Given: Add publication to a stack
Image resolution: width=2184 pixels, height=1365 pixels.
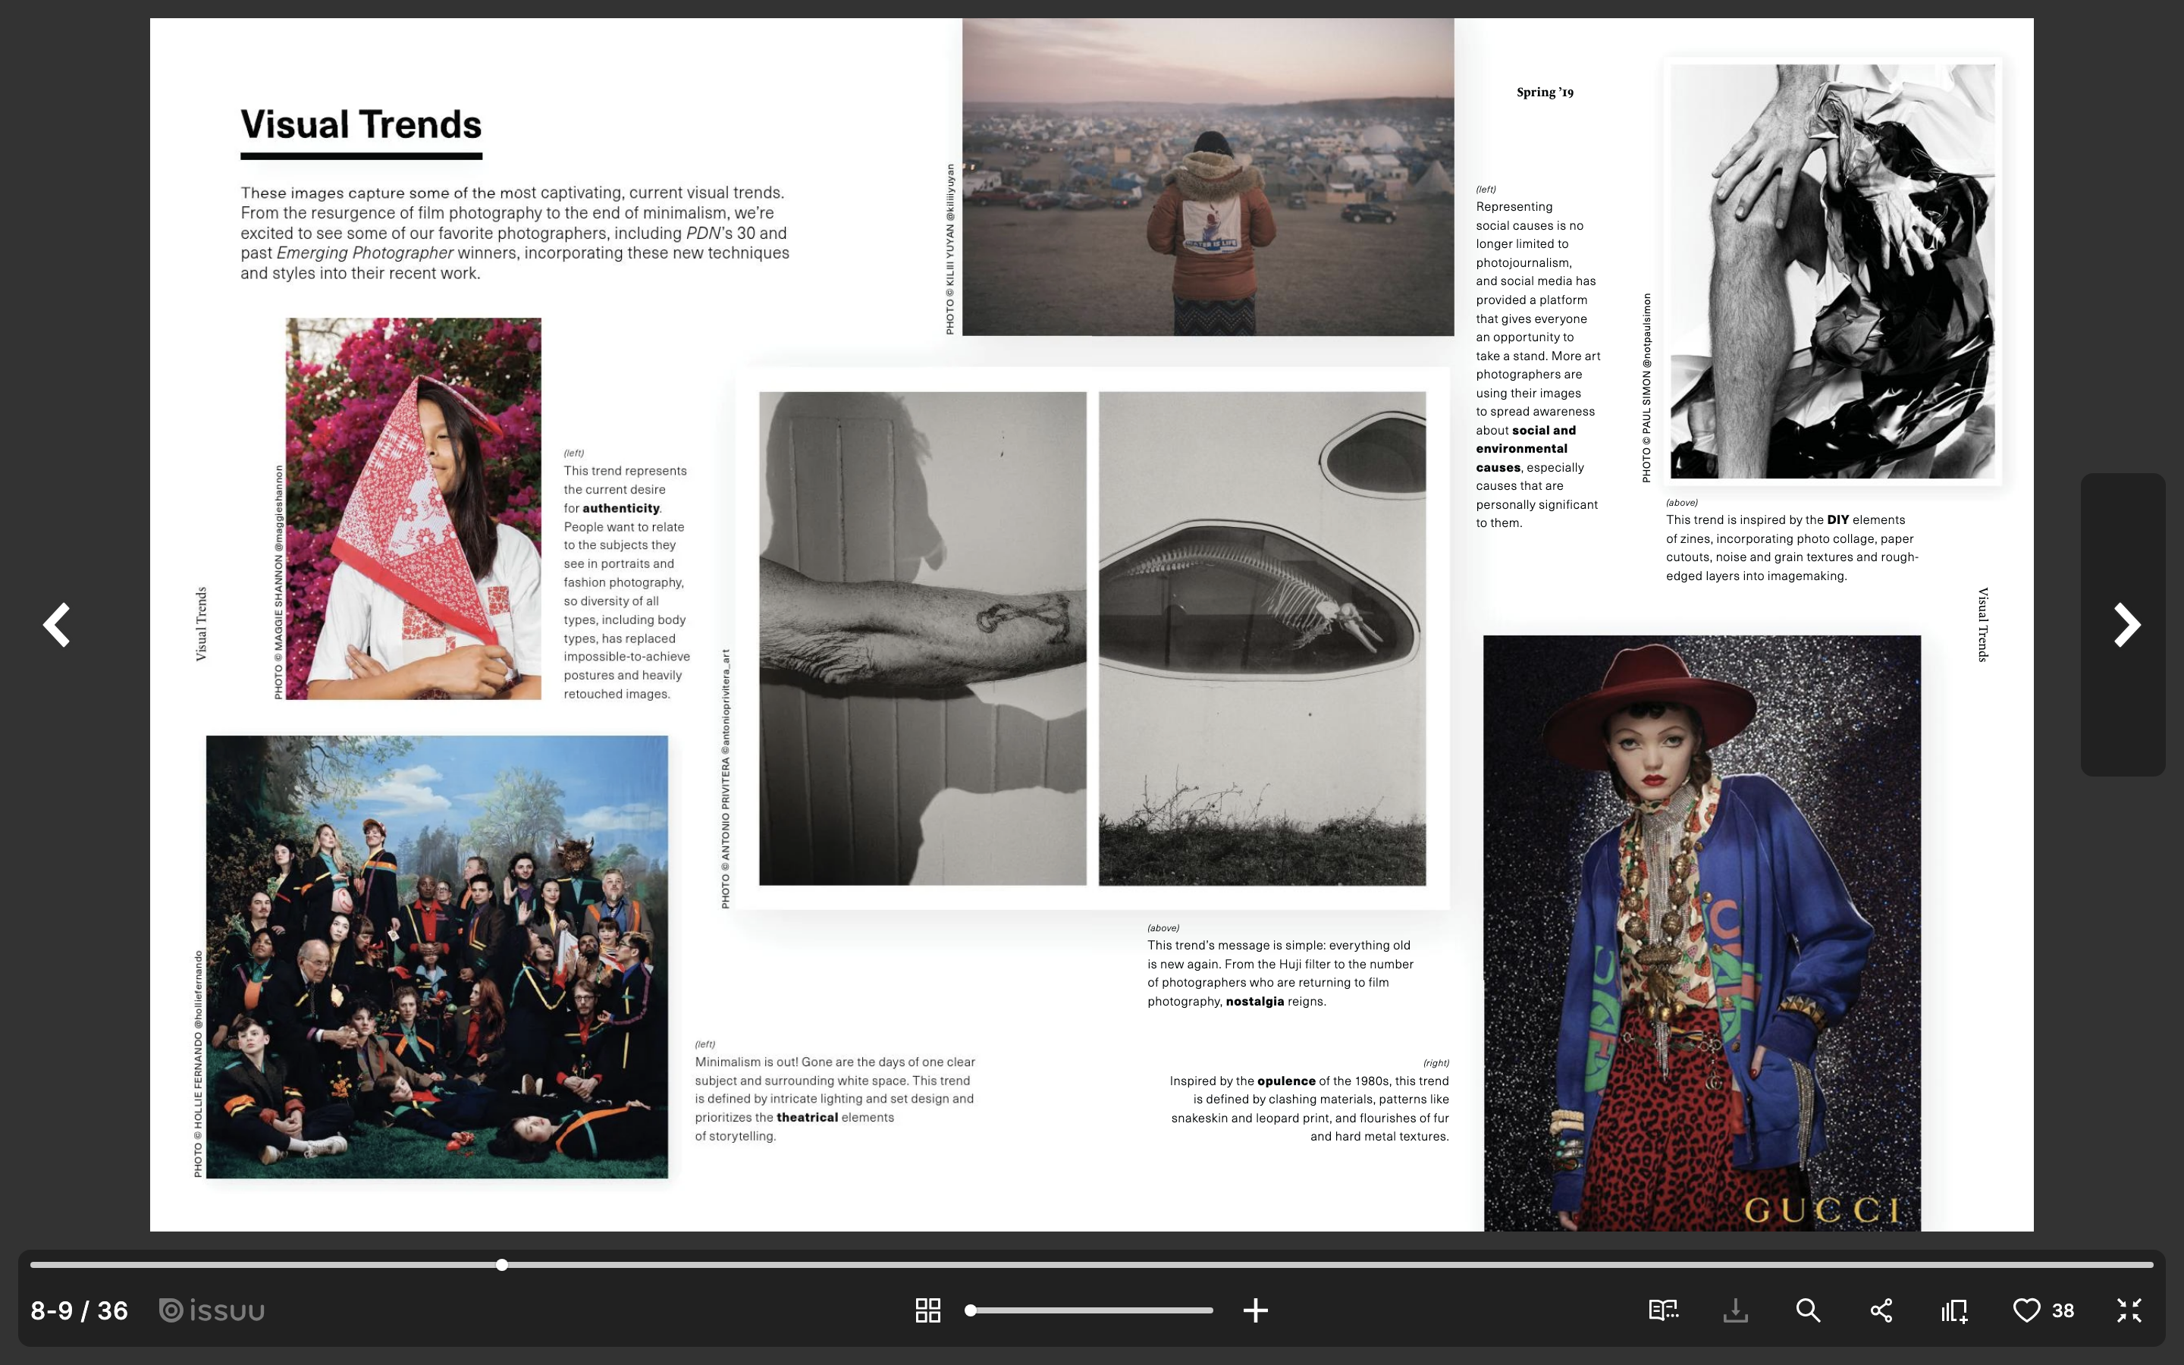Looking at the screenshot, I should (1954, 1310).
